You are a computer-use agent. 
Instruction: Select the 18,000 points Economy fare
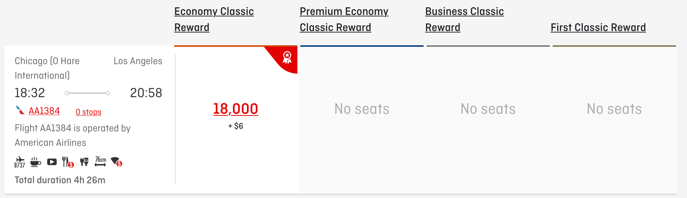(236, 109)
